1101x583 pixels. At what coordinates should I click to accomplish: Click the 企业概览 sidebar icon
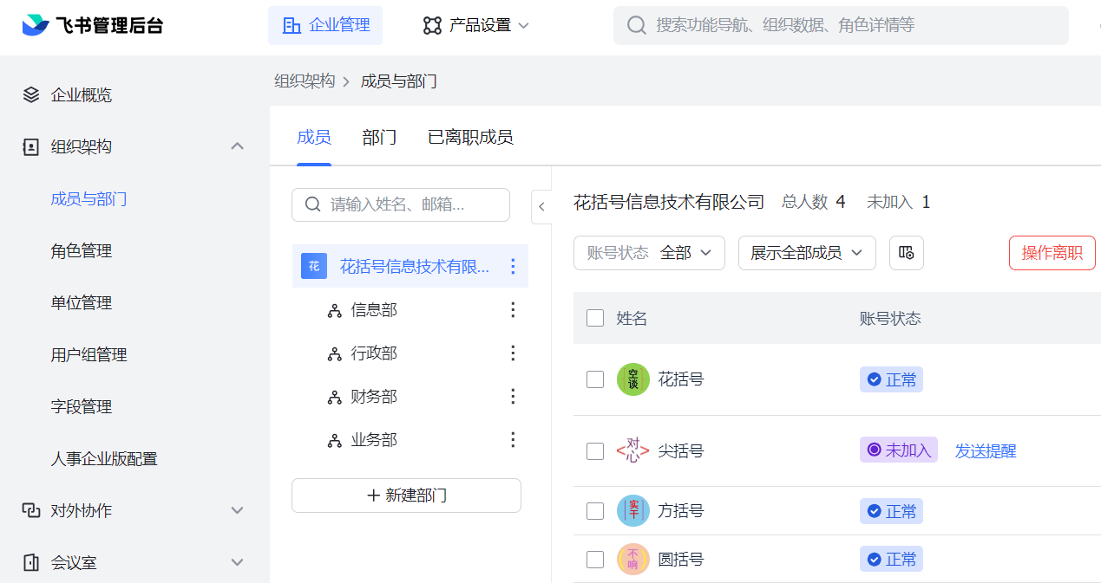pos(31,95)
